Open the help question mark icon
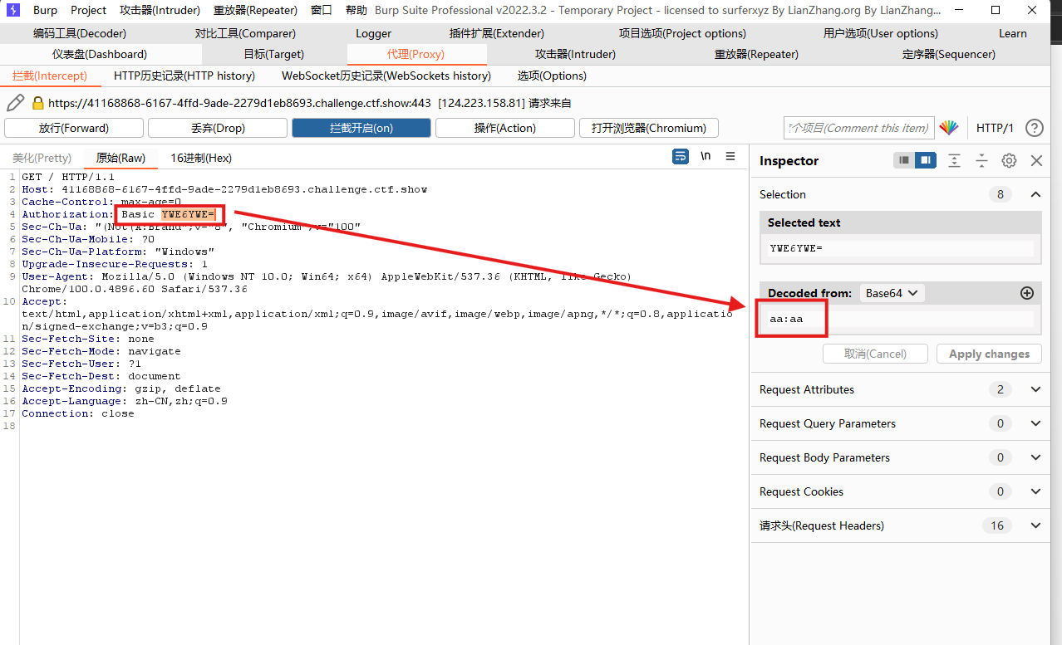The height and width of the screenshot is (645, 1062). pyautogui.click(x=1034, y=128)
